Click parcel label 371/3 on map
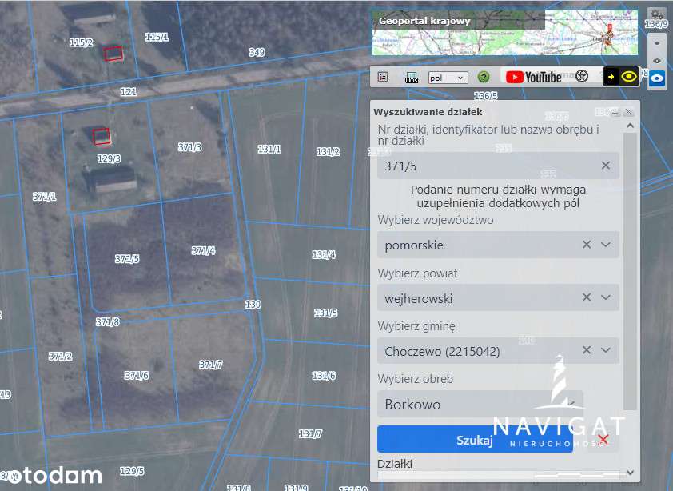This screenshot has width=673, height=491. 189,147
